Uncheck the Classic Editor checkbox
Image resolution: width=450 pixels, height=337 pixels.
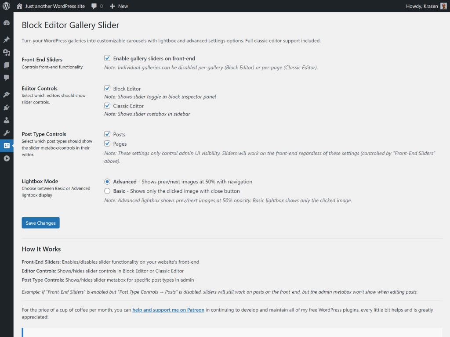[107, 106]
